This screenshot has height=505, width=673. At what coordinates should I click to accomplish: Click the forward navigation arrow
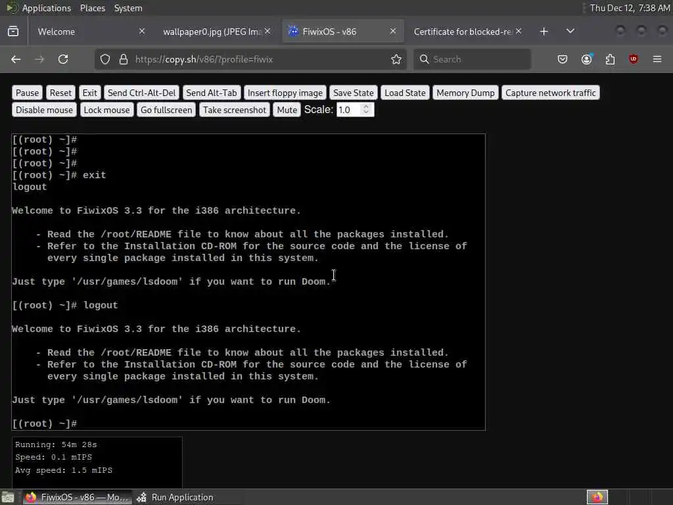[x=39, y=59]
